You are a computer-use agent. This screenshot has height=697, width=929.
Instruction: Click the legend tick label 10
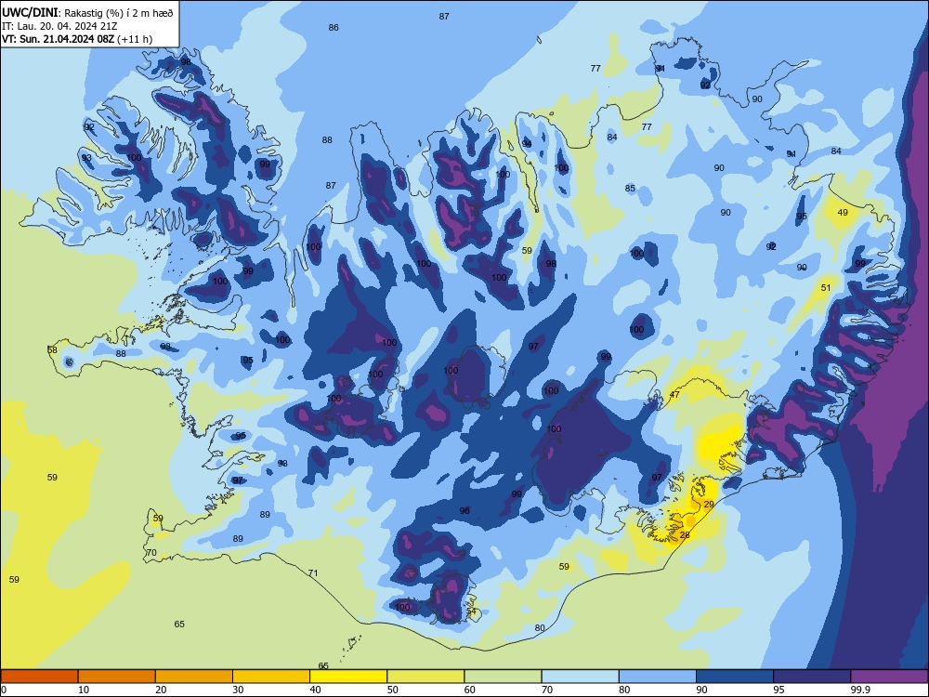coord(84,690)
